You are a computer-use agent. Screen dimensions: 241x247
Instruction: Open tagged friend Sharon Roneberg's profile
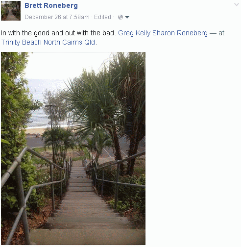click(180, 33)
